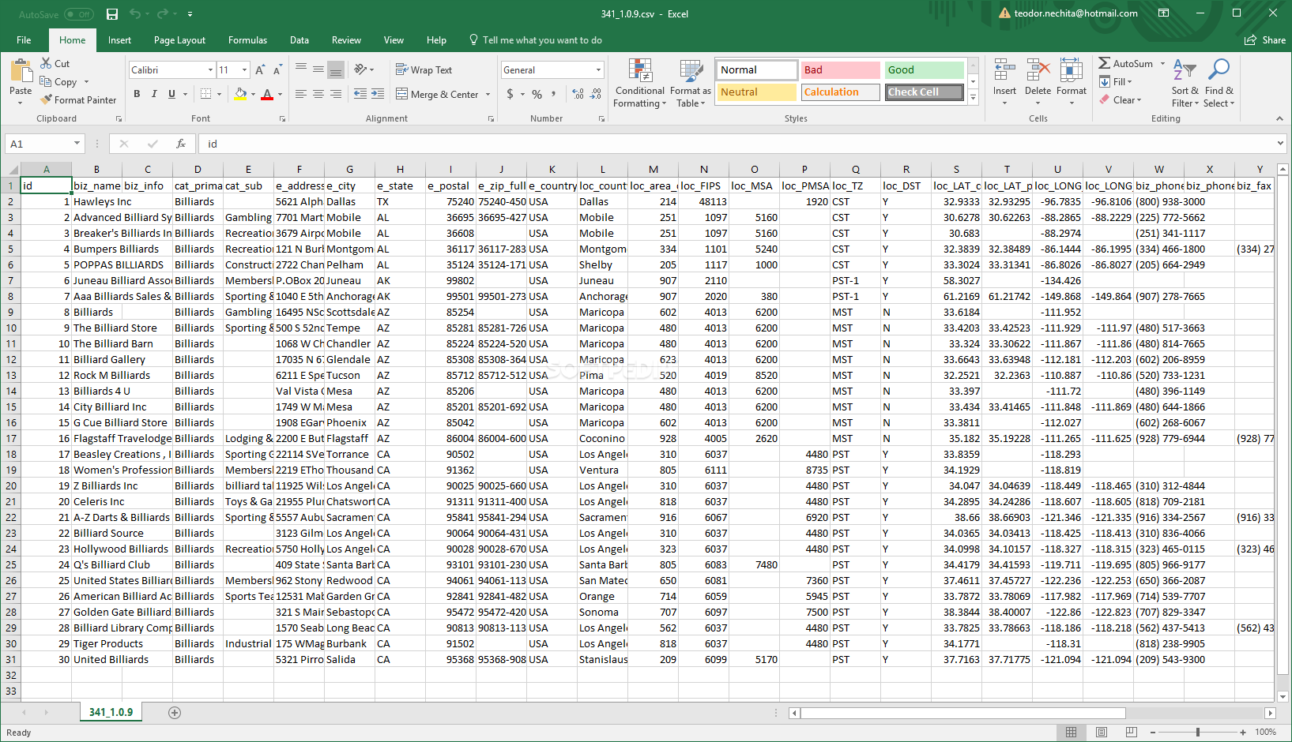Apply Percent Style
Screen dimensions: 1292x742
click(x=537, y=94)
